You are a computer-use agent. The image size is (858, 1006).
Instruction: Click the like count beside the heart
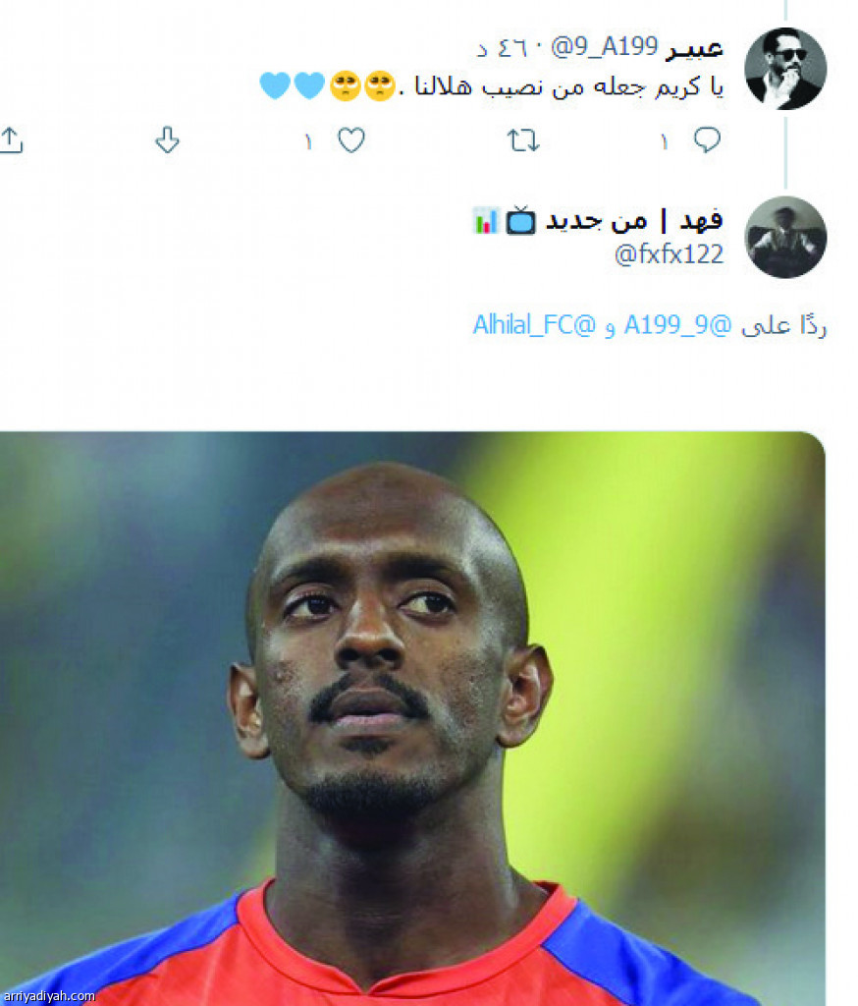(308, 141)
